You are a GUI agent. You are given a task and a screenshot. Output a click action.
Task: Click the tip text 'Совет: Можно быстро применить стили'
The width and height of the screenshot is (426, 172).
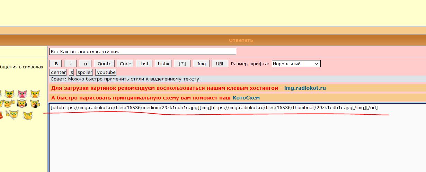(x=126, y=79)
